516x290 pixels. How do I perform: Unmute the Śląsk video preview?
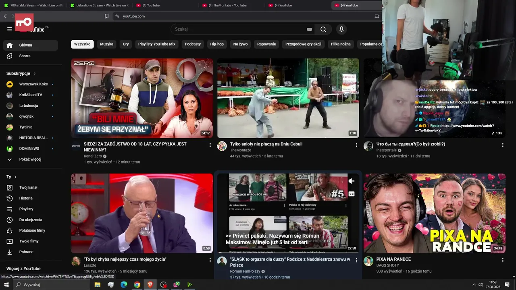352,181
